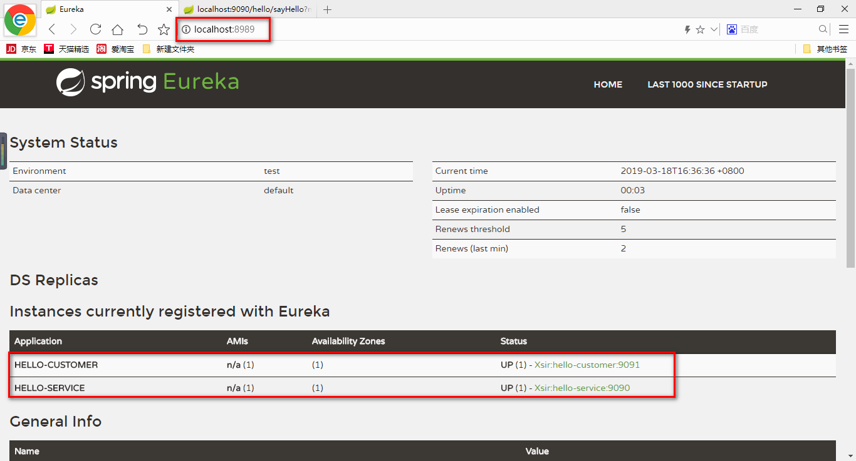Open the 京东 bookmark

pos(22,49)
